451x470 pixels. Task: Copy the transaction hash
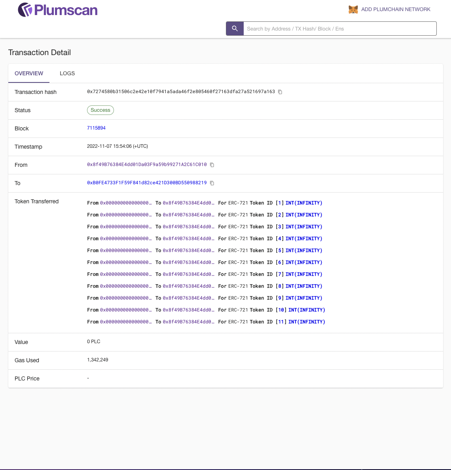(280, 92)
